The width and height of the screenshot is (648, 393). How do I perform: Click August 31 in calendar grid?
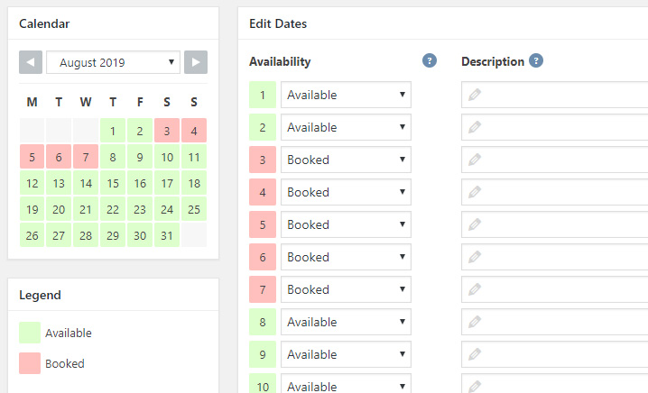[x=167, y=235]
